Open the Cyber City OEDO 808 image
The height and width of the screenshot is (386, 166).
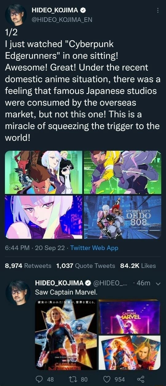point(122,217)
